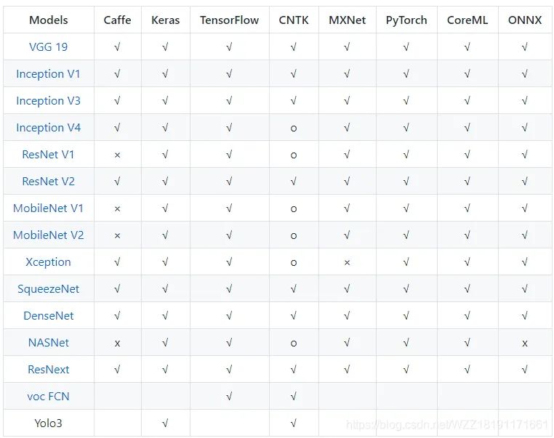Click the Models column header
The width and height of the screenshot is (554, 438).
pos(48,20)
